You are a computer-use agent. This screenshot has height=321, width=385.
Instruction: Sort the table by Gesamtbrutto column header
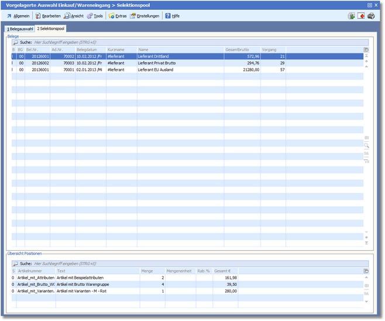tap(242, 50)
